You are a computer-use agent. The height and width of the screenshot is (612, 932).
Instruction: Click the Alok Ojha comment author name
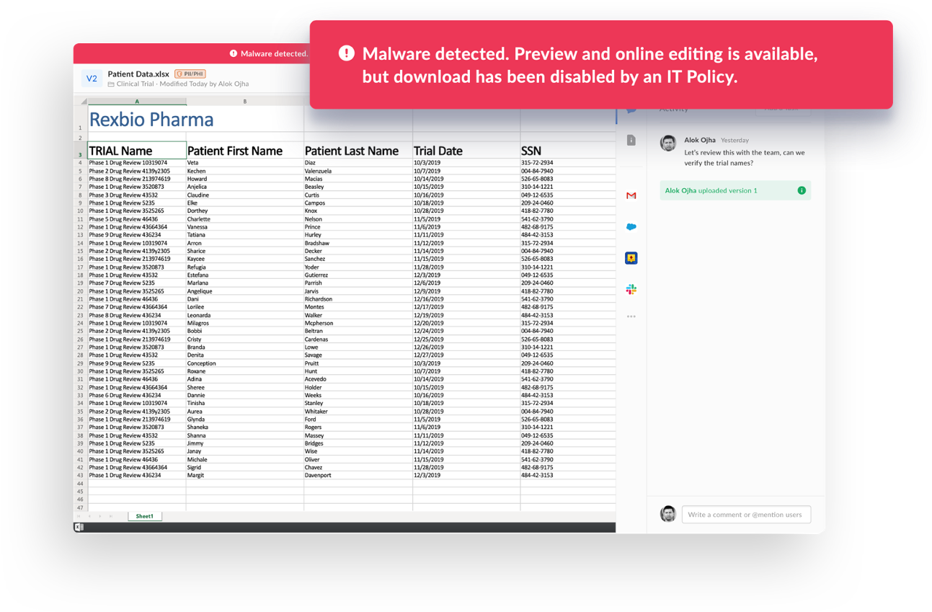(700, 140)
